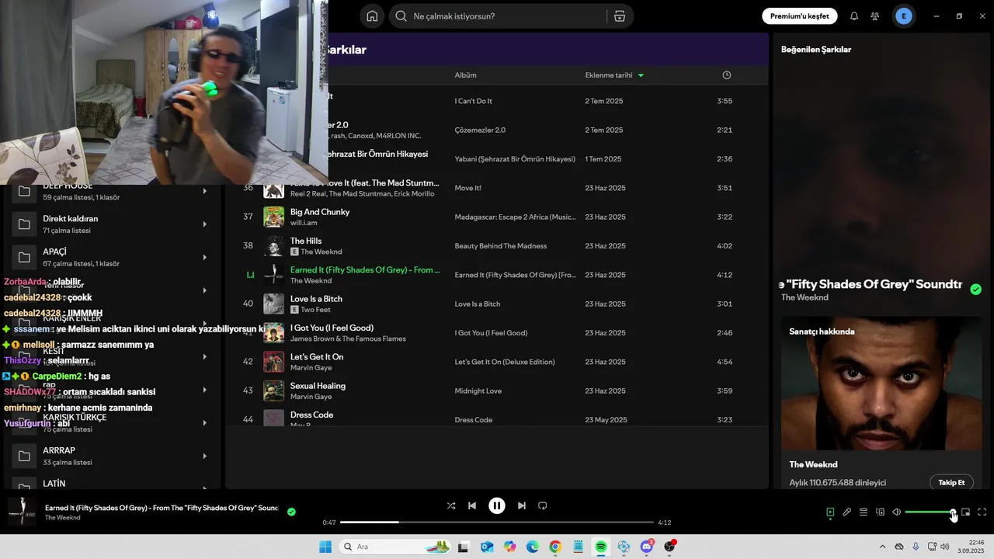
Task: Open Task View on the taskbar
Action: 464,547
